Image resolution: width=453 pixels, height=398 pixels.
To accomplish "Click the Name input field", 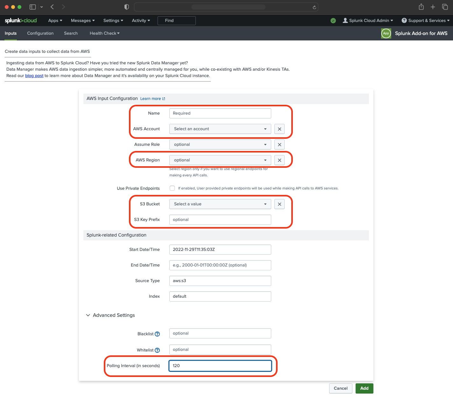I will 220,113.
